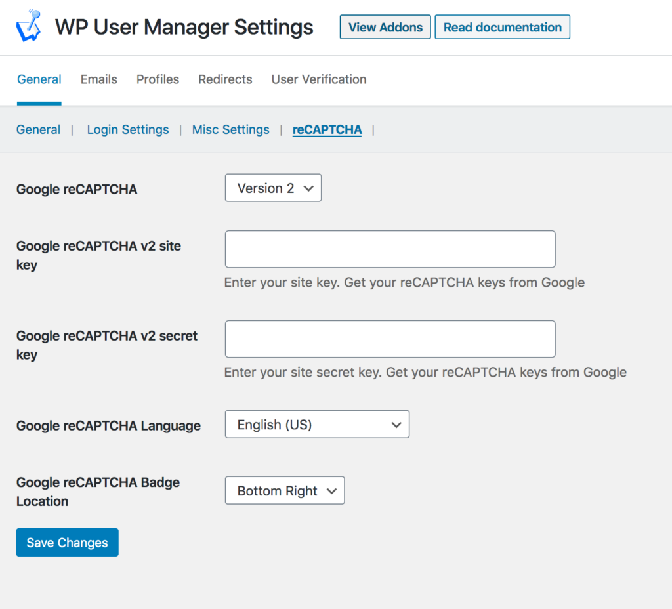Open the Badge Location dropdown
This screenshot has height=609, width=672.
[284, 490]
